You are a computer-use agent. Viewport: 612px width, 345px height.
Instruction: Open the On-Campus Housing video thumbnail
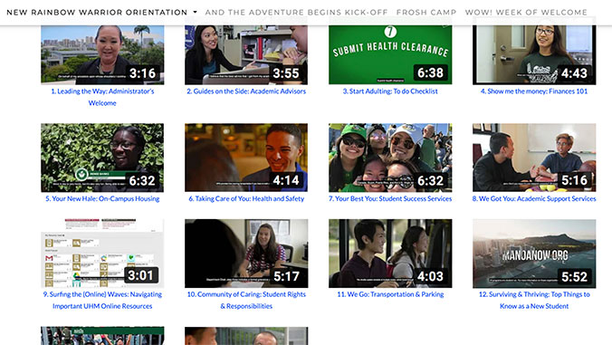pyautogui.click(x=102, y=158)
